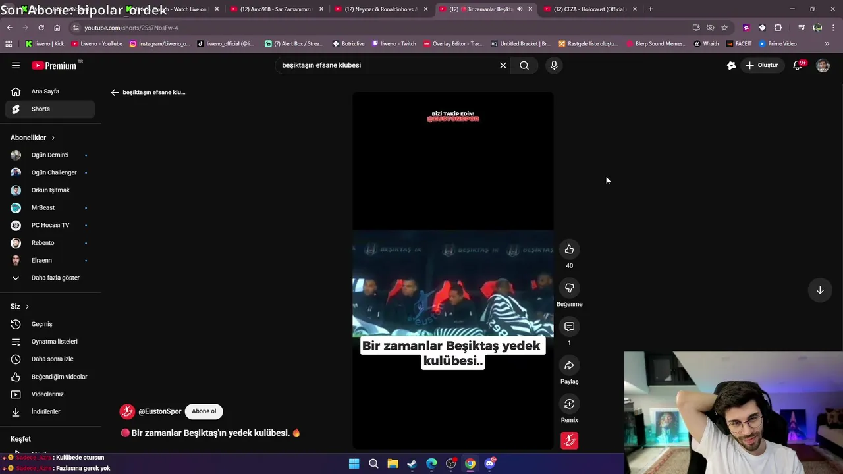The width and height of the screenshot is (843, 474).
Task: Open the Rebento subscription
Action: point(50,243)
